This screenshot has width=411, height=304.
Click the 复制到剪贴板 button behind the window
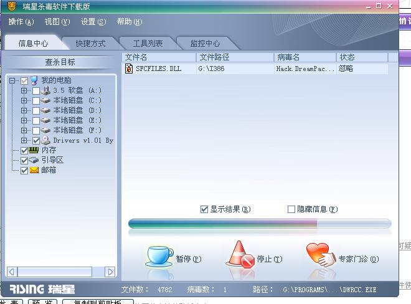[98, 302]
